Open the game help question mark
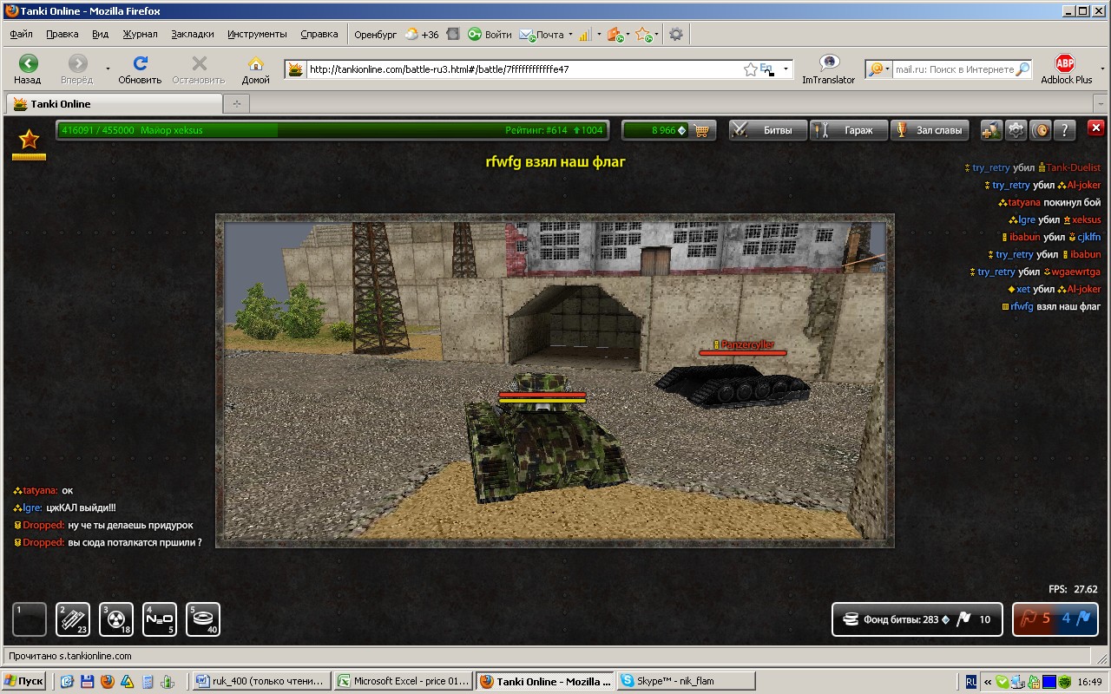1111x694 pixels. point(1065,130)
